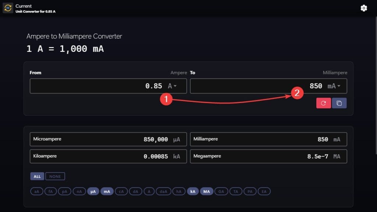
Task: Click the red reset button
Action: click(x=323, y=103)
